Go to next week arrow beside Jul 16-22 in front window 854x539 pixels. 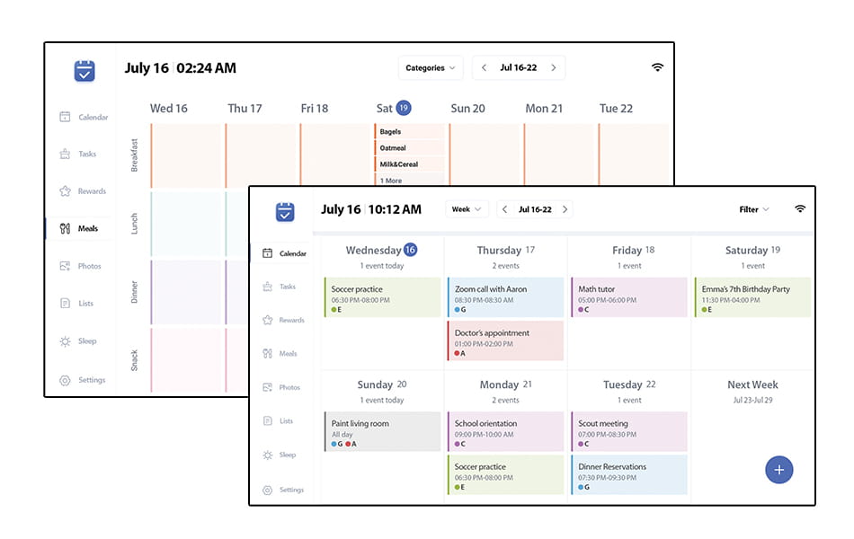[565, 209]
